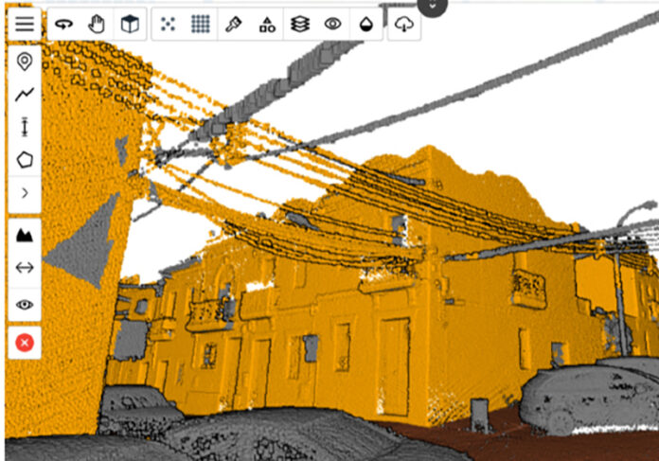Toggle visibility eye in top toolbar
Viewport: 659px width, 461px height.
[x=332, y=25]
